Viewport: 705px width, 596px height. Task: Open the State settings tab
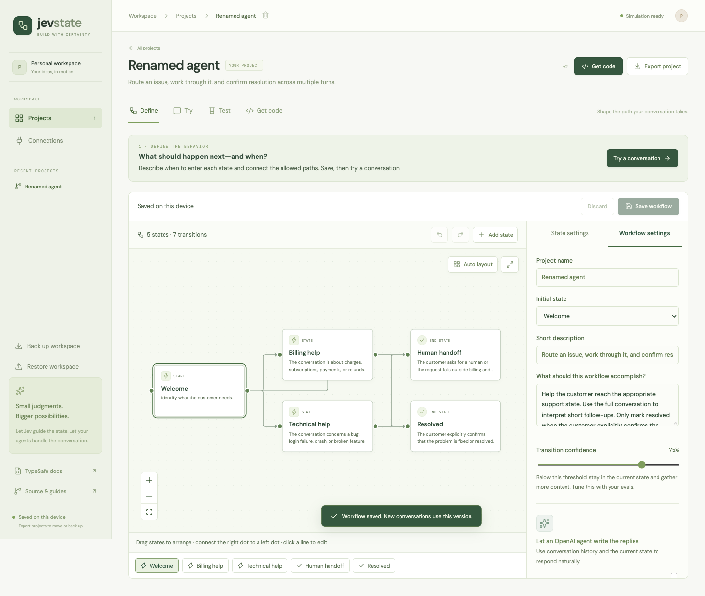click(570, 233)
